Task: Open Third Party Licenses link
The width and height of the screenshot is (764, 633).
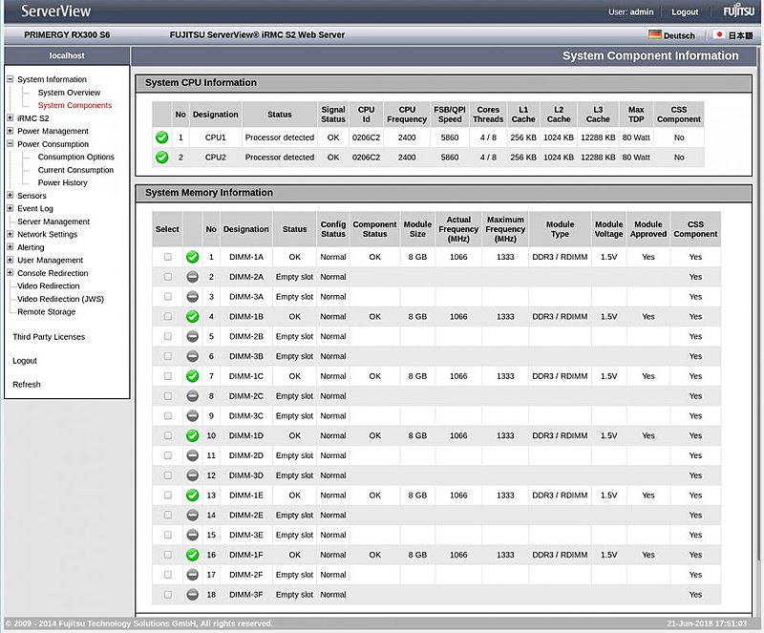Action: 49,337
